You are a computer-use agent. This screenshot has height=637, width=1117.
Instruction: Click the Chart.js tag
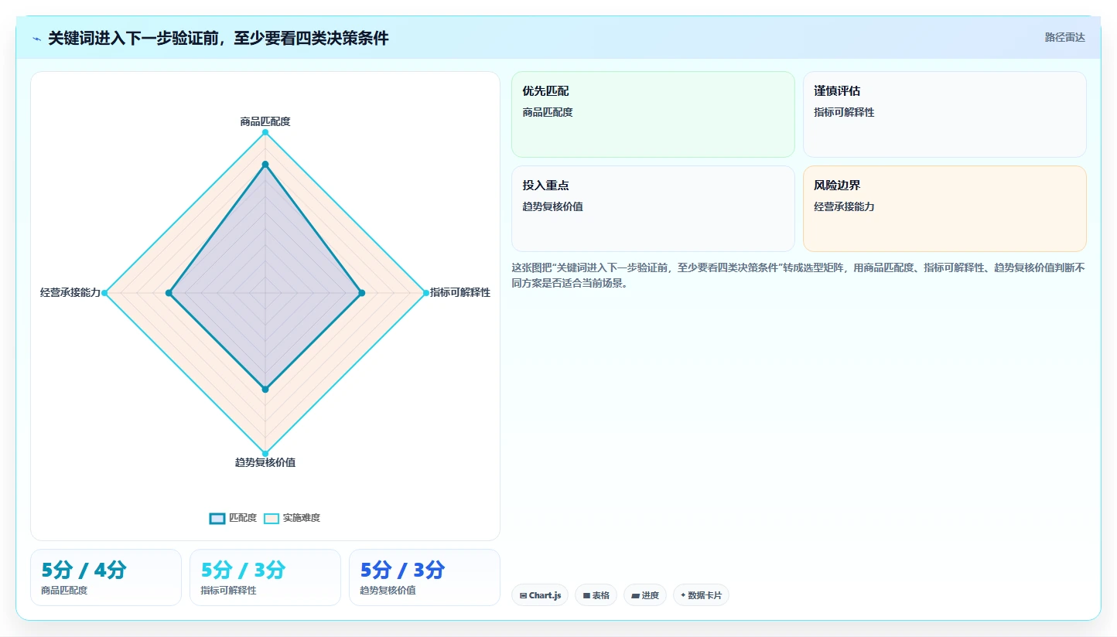tap(540, 595)
